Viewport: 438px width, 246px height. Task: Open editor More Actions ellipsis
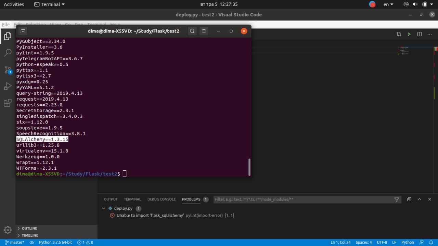pyautogui.click(x=430, y=34)
